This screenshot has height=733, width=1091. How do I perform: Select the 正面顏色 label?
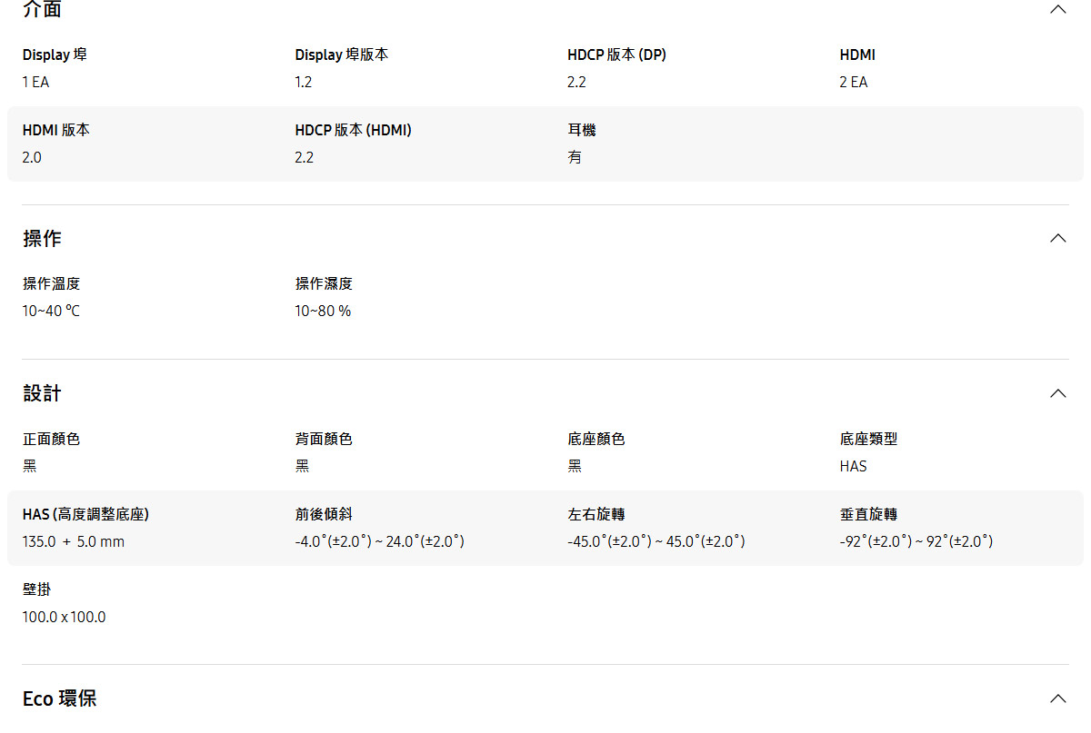pos(51,439)
